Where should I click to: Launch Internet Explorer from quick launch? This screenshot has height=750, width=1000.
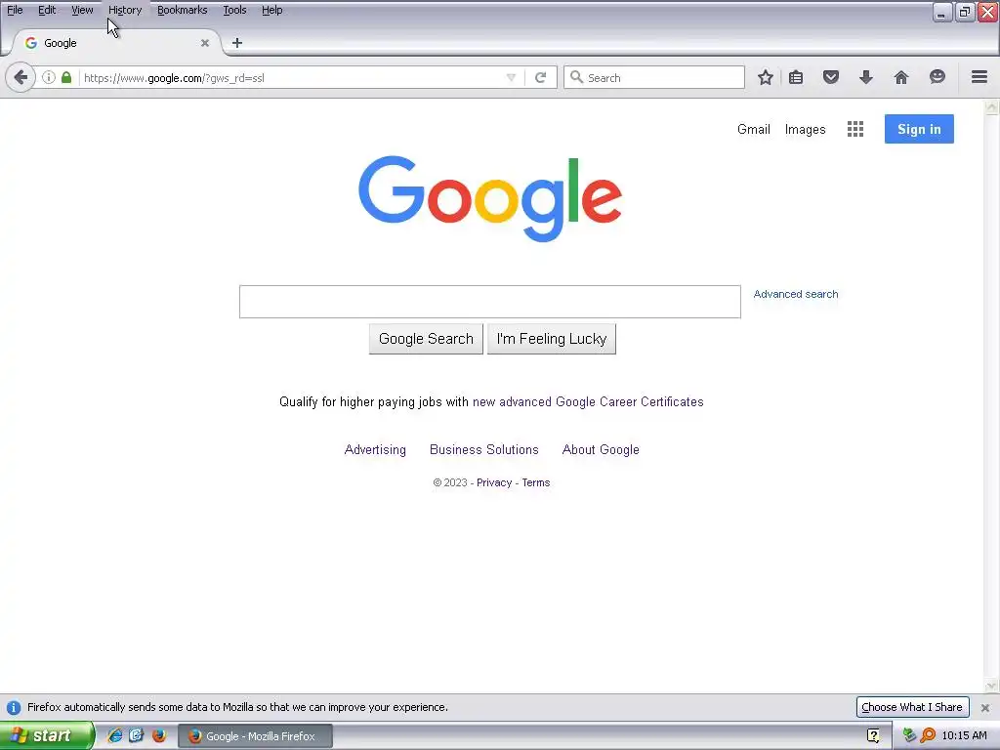tap(115, 735)
